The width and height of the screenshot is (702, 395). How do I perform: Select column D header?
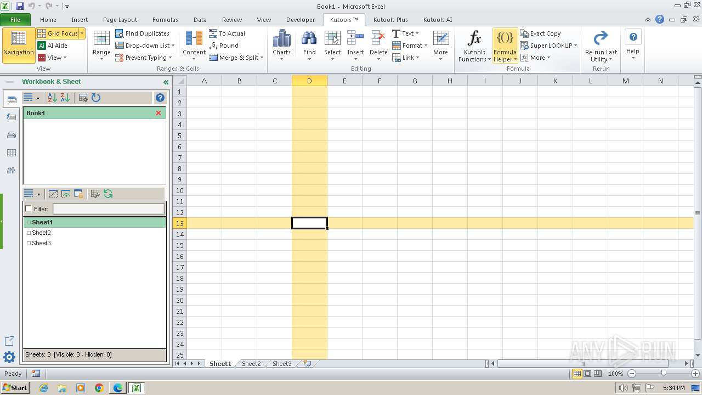pyautogui.click(x=309, y=81)
